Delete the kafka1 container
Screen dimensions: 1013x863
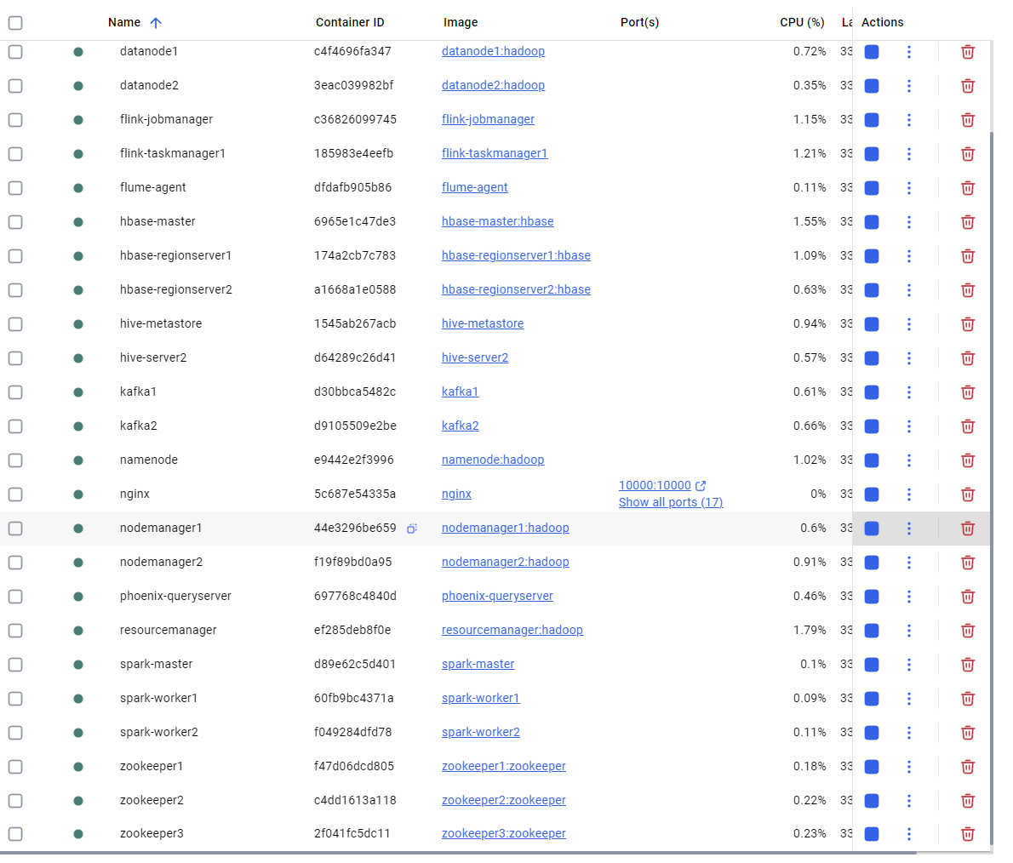pos(968,392)
